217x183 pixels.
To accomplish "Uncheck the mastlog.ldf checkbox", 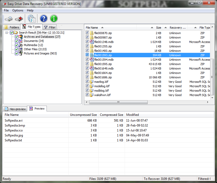I will click(87, 81).
